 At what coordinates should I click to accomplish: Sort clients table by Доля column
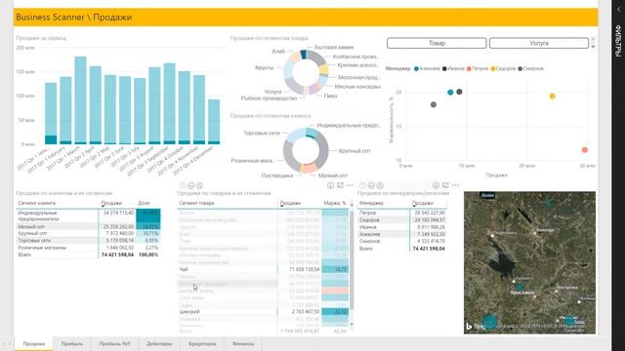(144, 203)
